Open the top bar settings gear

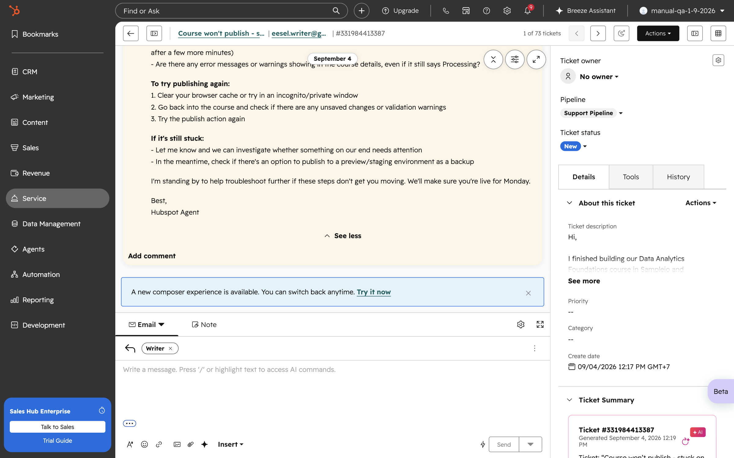tap(507, 11)
